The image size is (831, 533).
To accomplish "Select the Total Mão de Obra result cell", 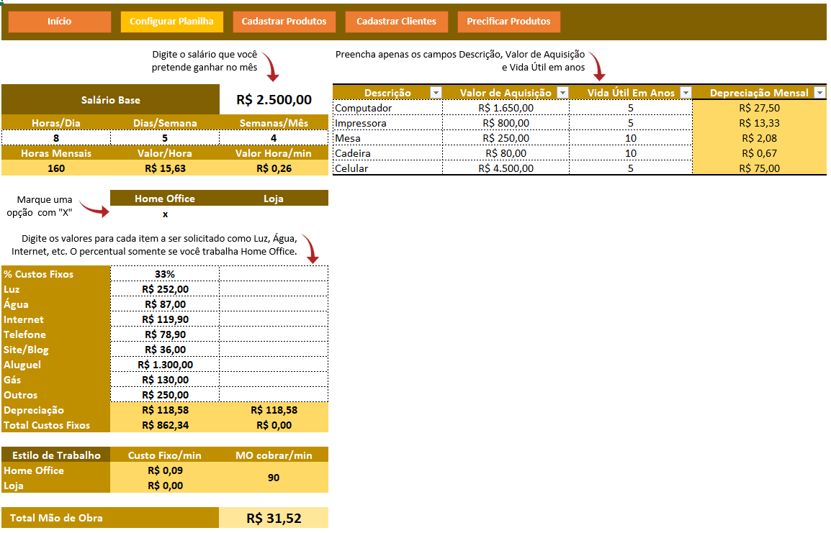I will tap(274, 518).
